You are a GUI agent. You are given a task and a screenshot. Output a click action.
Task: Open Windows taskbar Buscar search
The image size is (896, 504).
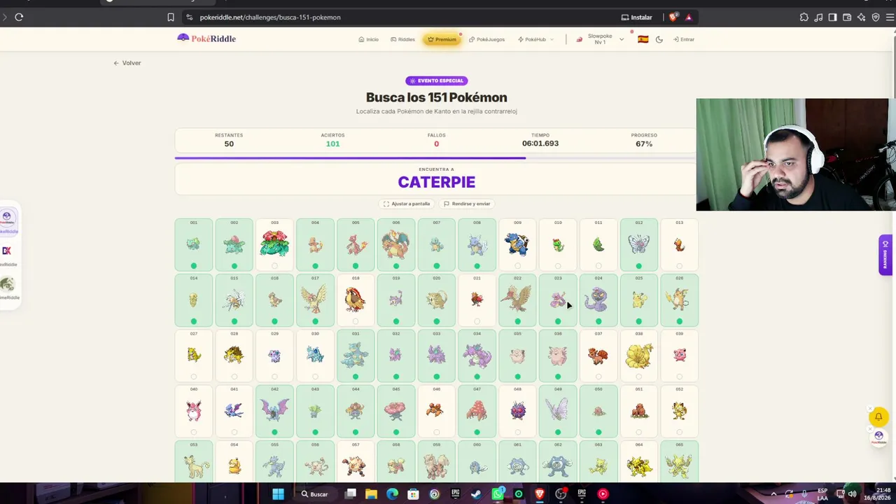tap(314, 494)
